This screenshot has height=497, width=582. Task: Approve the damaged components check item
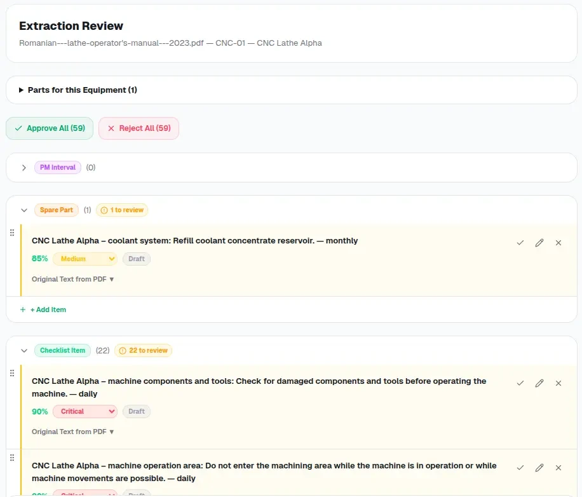click(x=520, y=383)
